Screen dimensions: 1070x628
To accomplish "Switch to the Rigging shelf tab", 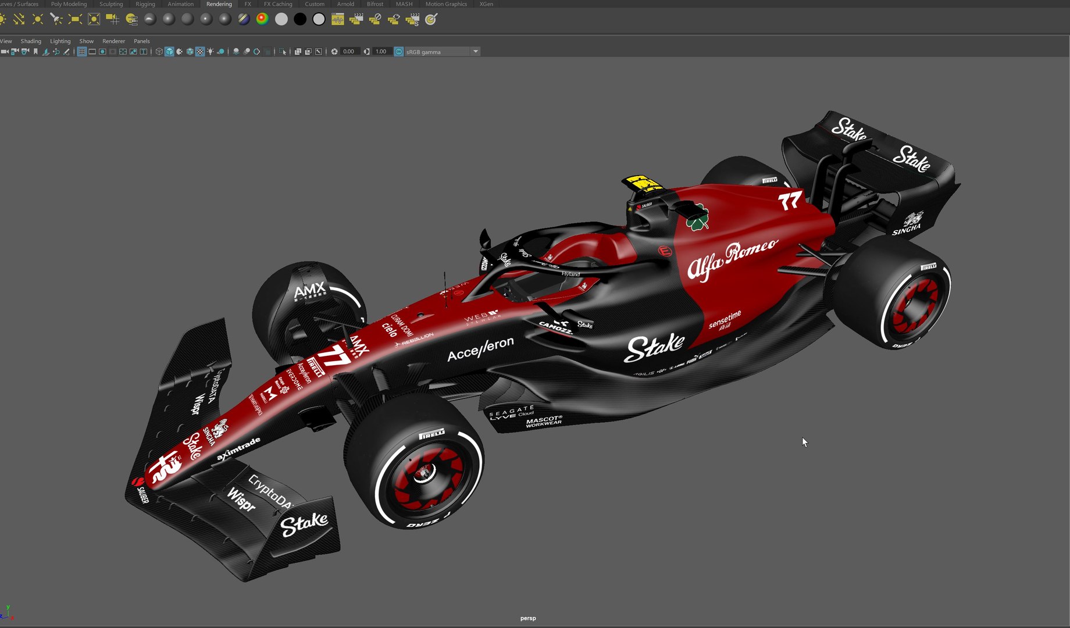I will click(x=145, y=4).
